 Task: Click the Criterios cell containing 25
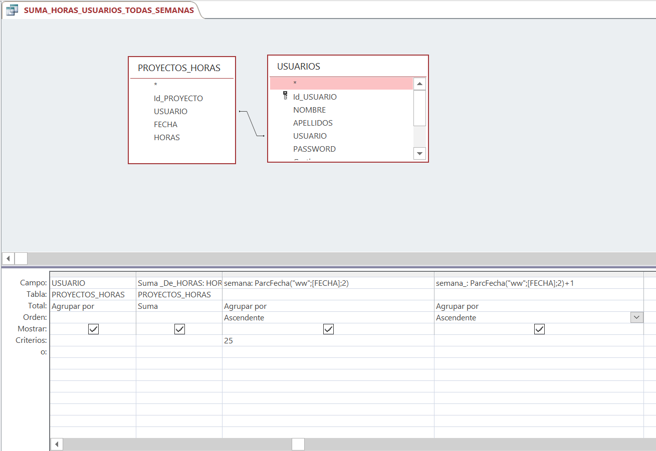328,340
